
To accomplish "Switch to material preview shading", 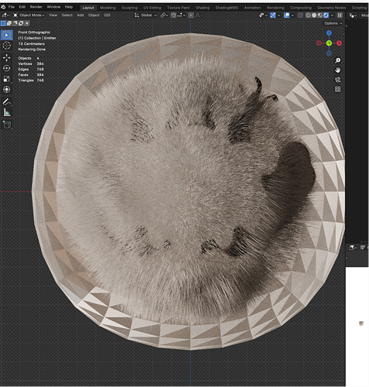I will (320, 15).
